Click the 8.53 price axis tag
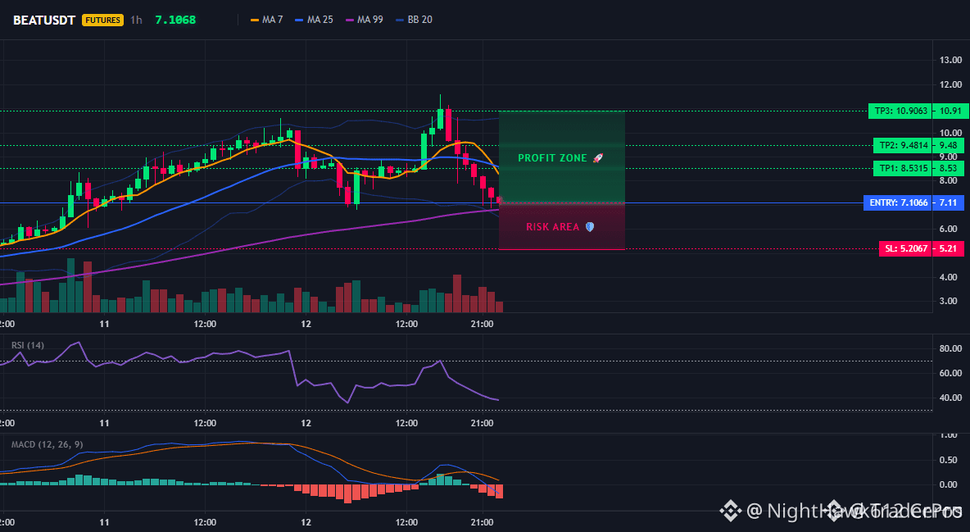Screen dimensions: 970x532 [x=948, y=168]
